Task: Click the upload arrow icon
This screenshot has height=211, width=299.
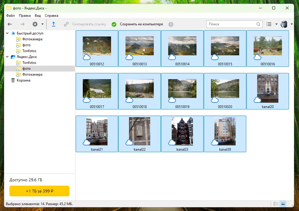Action: (x=54, y=24)
